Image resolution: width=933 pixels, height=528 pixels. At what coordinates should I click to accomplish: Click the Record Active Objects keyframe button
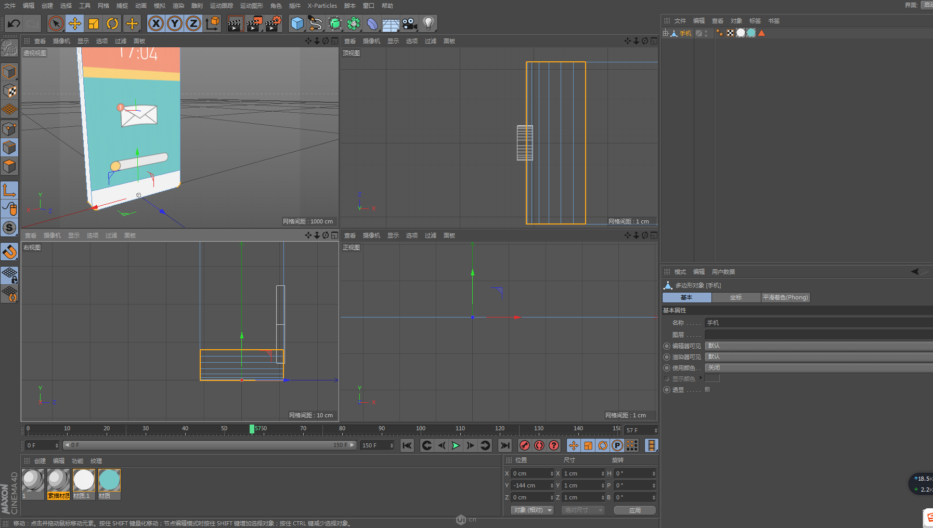click(525, 445)
